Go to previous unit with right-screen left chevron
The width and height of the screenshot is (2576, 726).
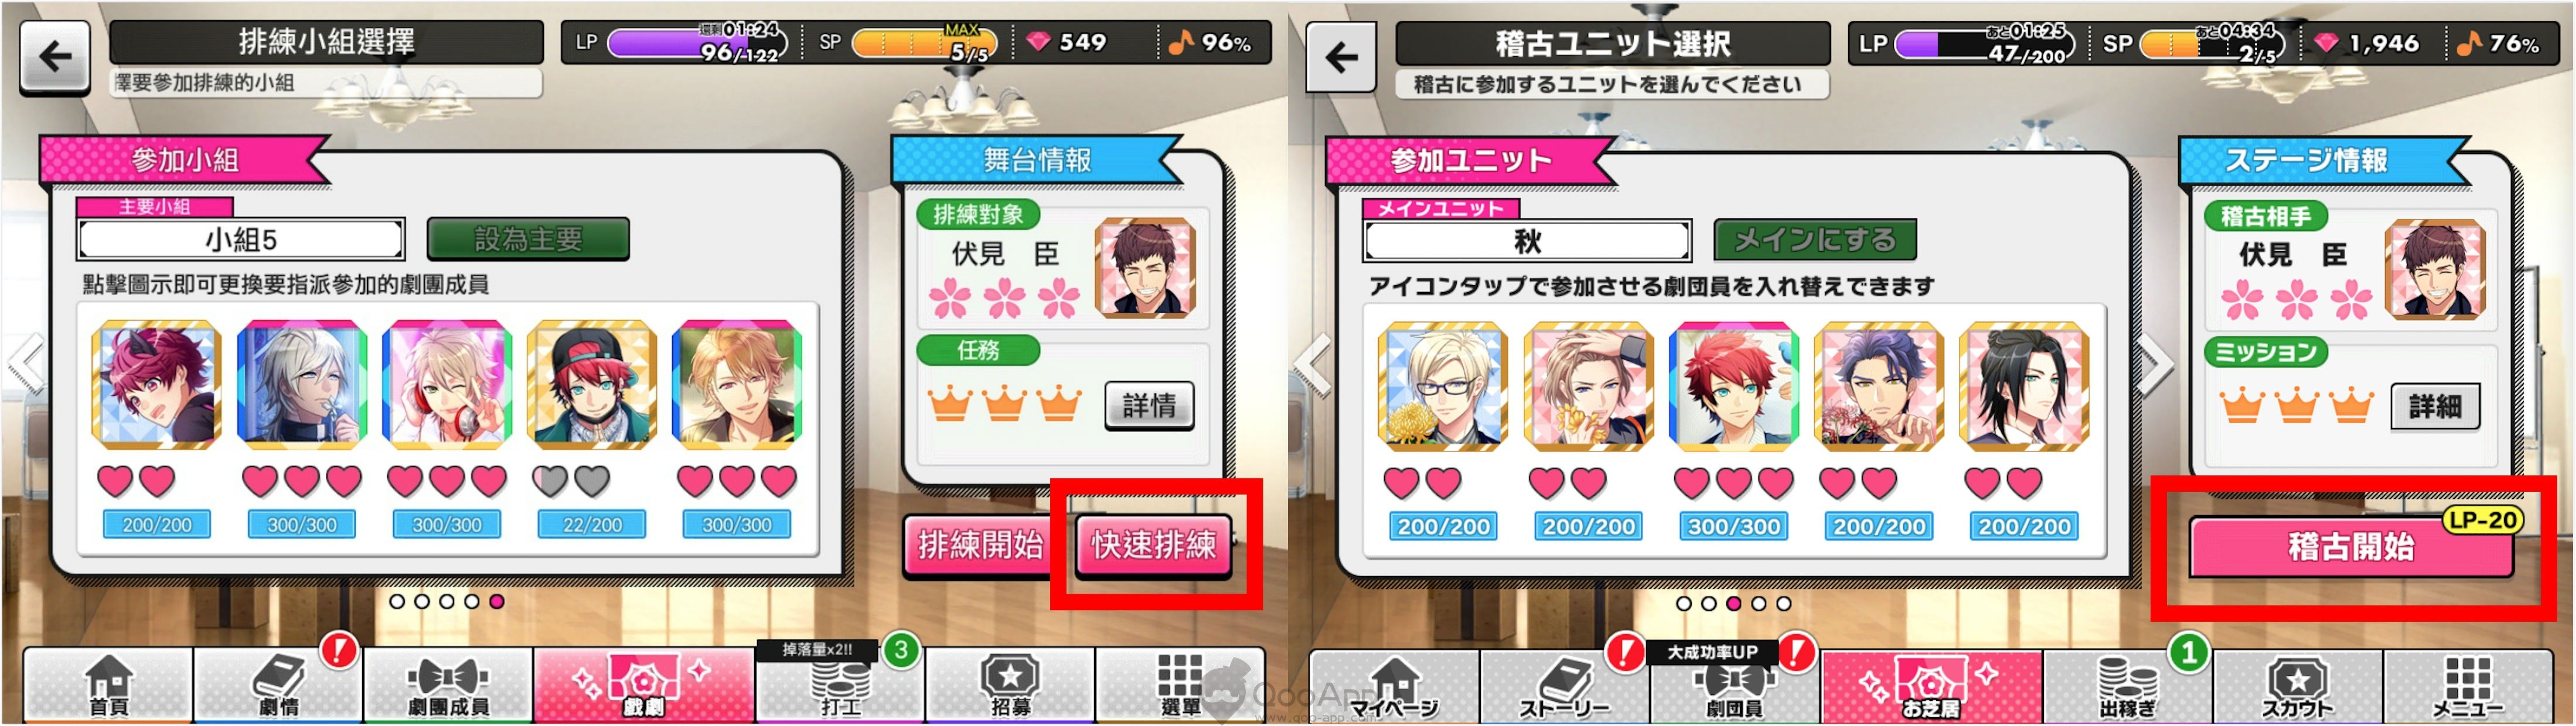coord(1313,364)
